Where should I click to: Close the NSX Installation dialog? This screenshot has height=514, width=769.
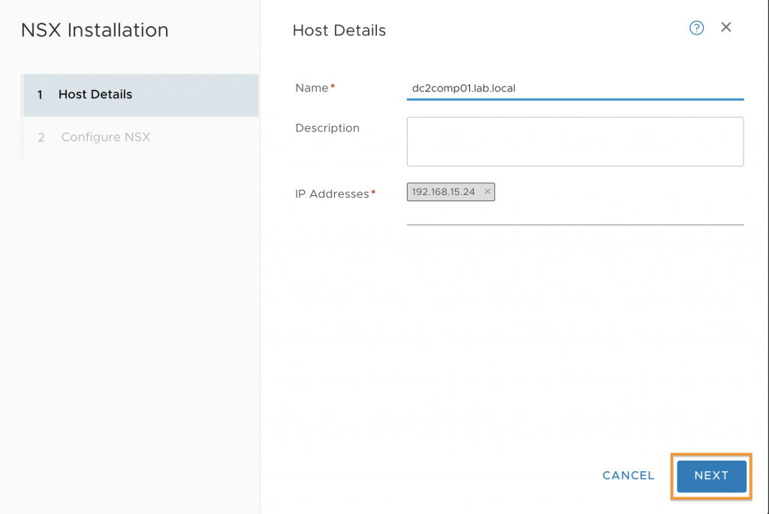pyautogui.click(x=726, y=27)
